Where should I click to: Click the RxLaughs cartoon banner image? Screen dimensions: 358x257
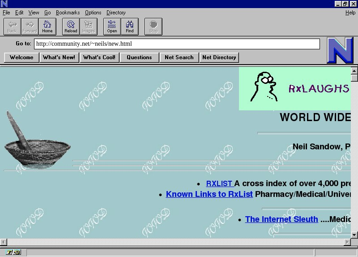click(x=295, y=88)
